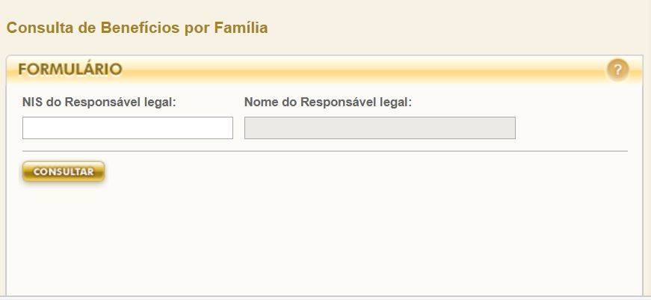The height and width of the screenshot is (300, 651).
Task: Click the NIS do Responsável legal label
Action: (x=99, y=102)
